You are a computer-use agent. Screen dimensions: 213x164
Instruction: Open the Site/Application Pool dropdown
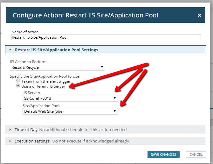point(70,111)
